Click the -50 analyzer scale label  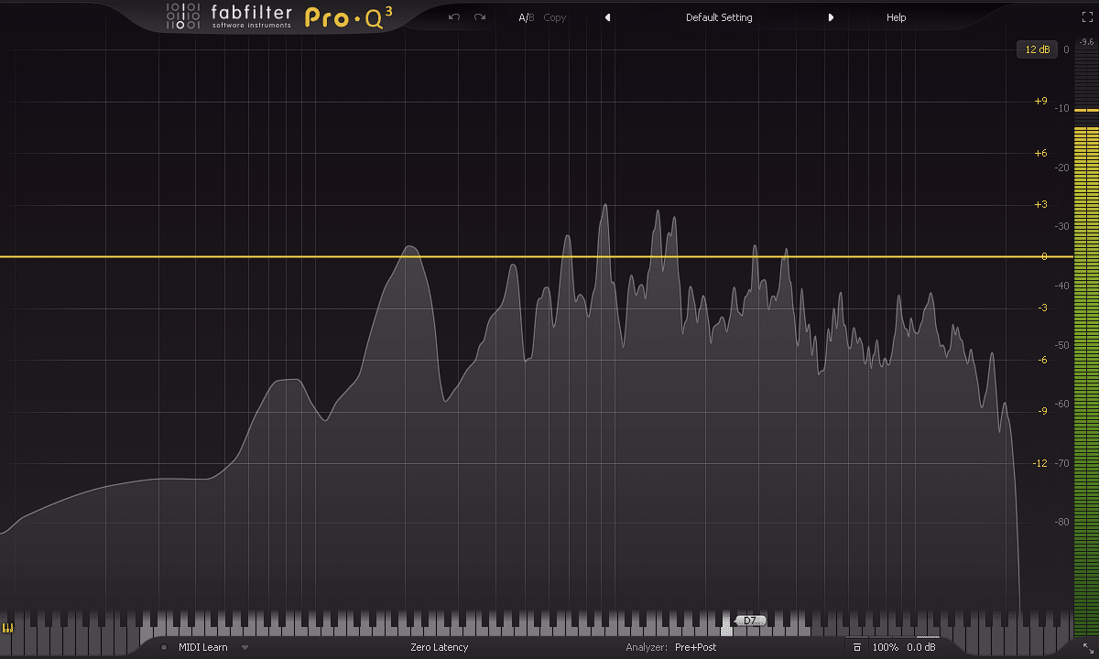(1061, 345)
